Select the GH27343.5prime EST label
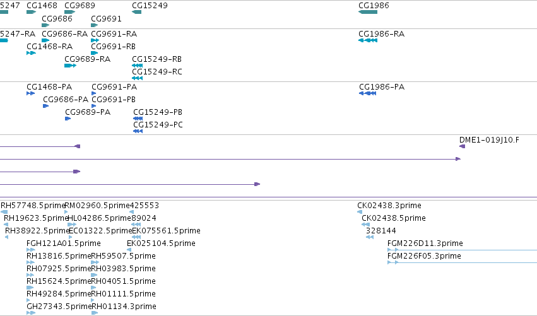Image resolution: width=537 pixels, height=316 pixels. pos(59,306)
